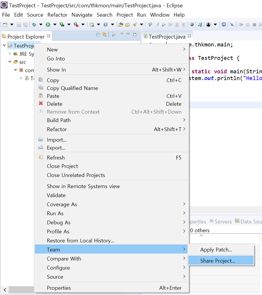262x295 pixels.
Task: Click Properties at the bottom of context menu
Action: 59,288
